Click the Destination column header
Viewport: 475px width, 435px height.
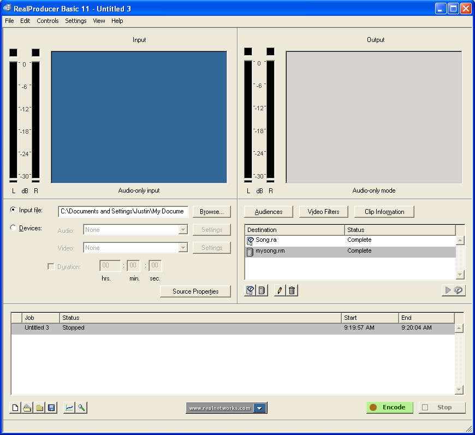point(294,230)
